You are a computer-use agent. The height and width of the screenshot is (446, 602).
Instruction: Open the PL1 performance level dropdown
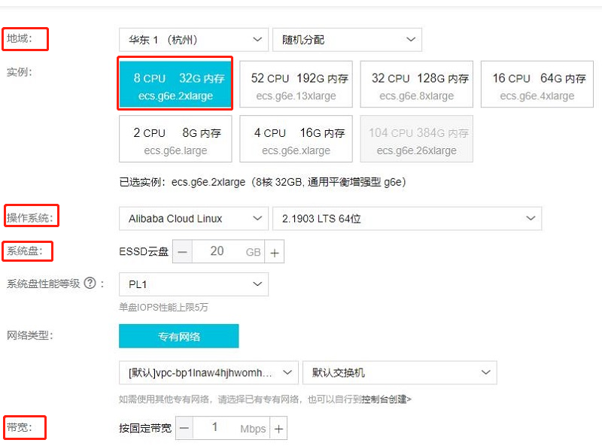193,284
